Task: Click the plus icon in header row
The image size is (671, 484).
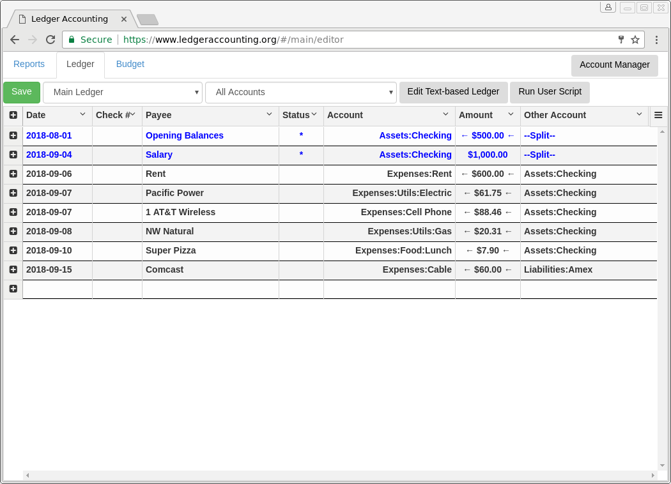Action: tap(13, 116)
